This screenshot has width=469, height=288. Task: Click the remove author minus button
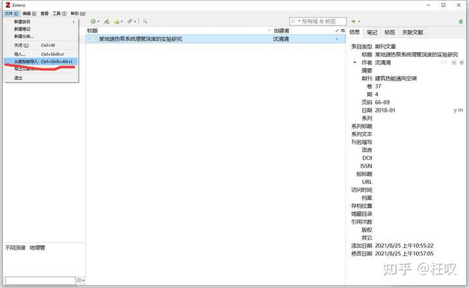[x=454, y=62]
